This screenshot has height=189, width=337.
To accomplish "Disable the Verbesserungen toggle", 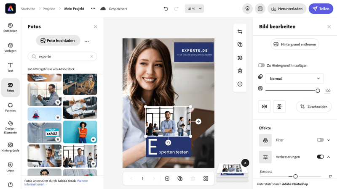I will point(320,157).
